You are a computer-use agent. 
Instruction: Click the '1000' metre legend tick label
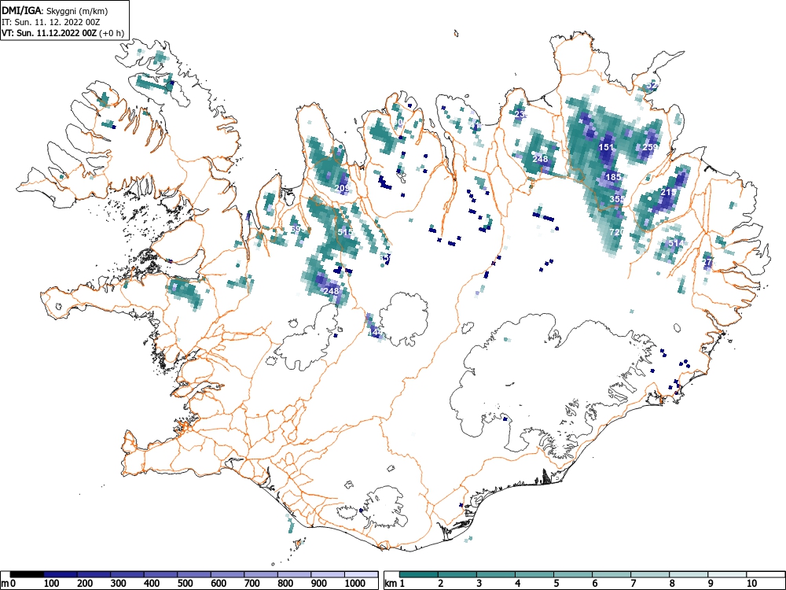pos(355,584)
